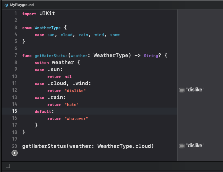Click the "wind" enum case on line 4
223x172 pixels.
99,35
